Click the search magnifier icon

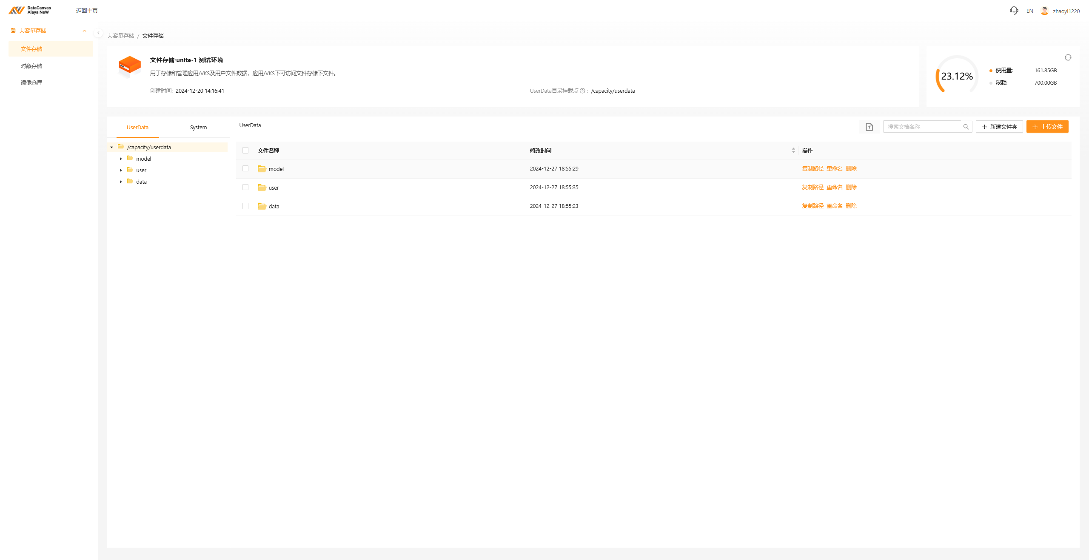pos(966,127)
